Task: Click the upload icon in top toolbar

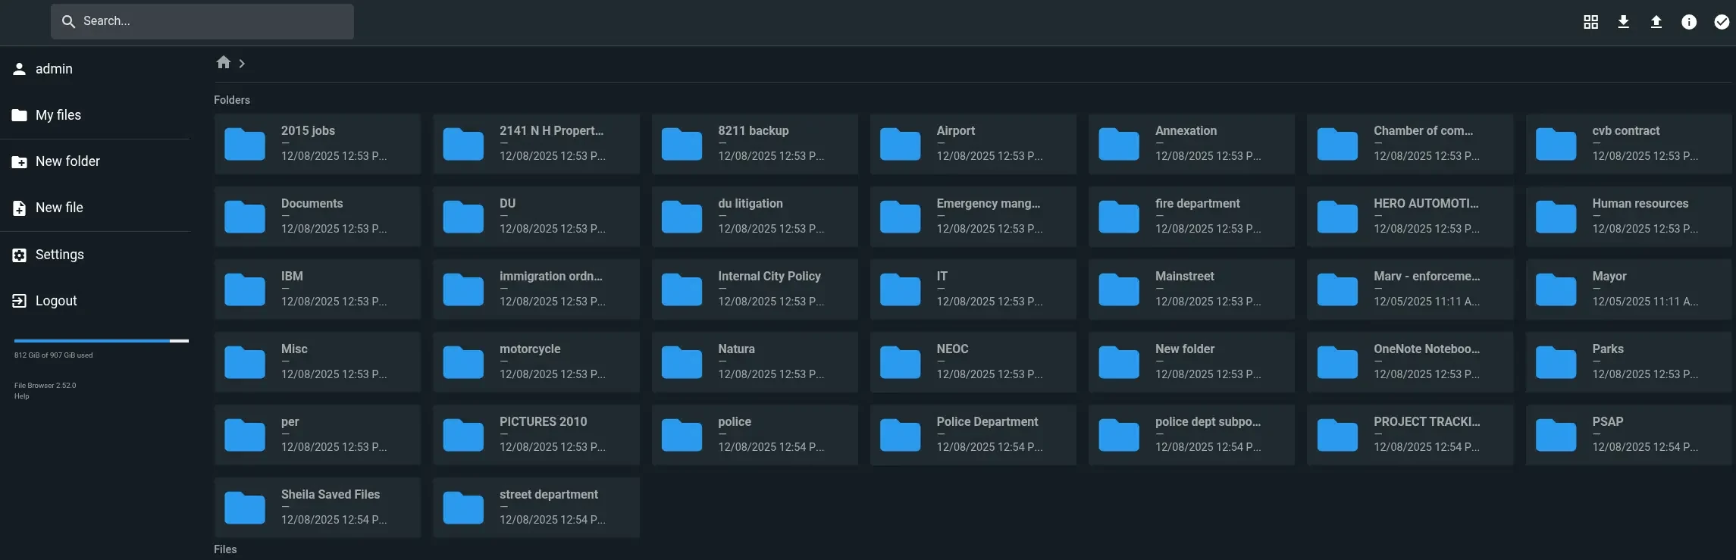Action: 1656,22
